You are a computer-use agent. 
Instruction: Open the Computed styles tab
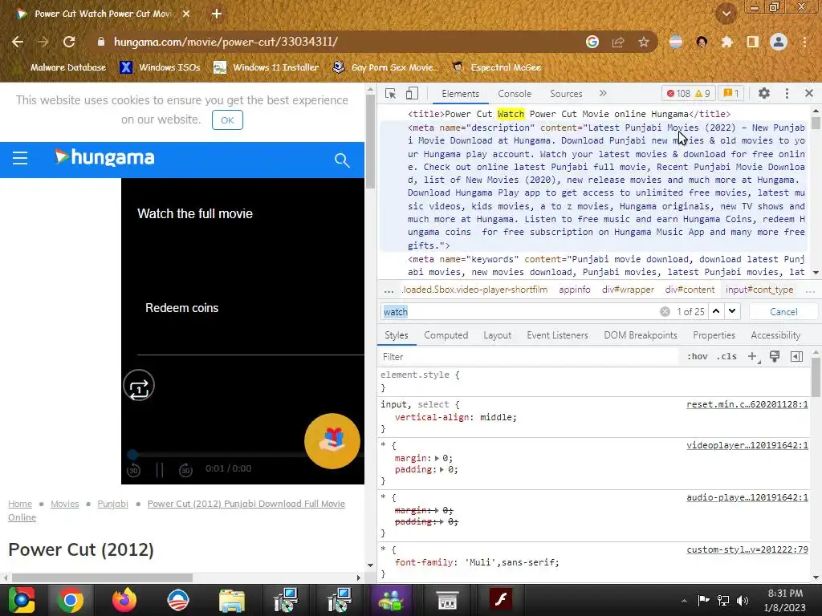(446, 335)
